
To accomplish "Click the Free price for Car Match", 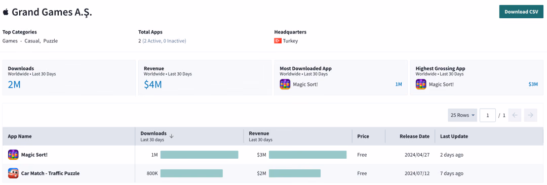I will coord(362,173).
